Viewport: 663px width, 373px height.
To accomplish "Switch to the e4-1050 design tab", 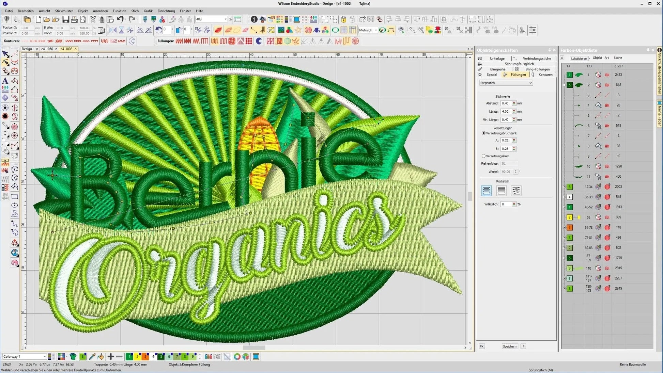I will pos(48,49).
